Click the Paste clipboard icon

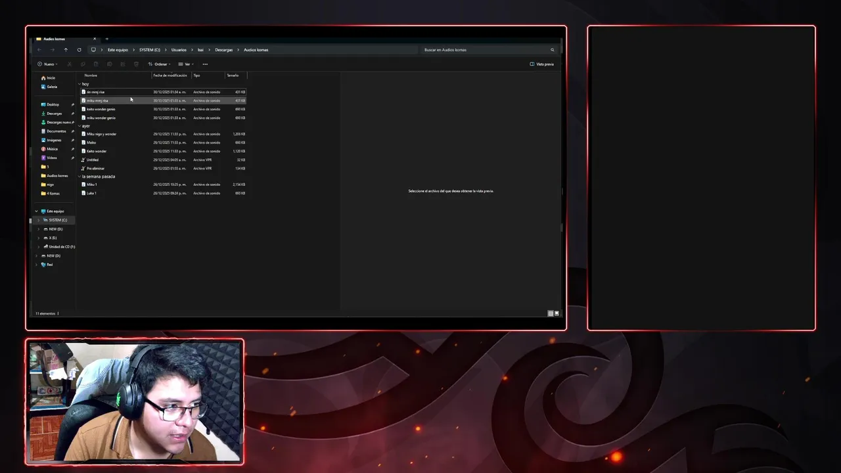[96, 64]
